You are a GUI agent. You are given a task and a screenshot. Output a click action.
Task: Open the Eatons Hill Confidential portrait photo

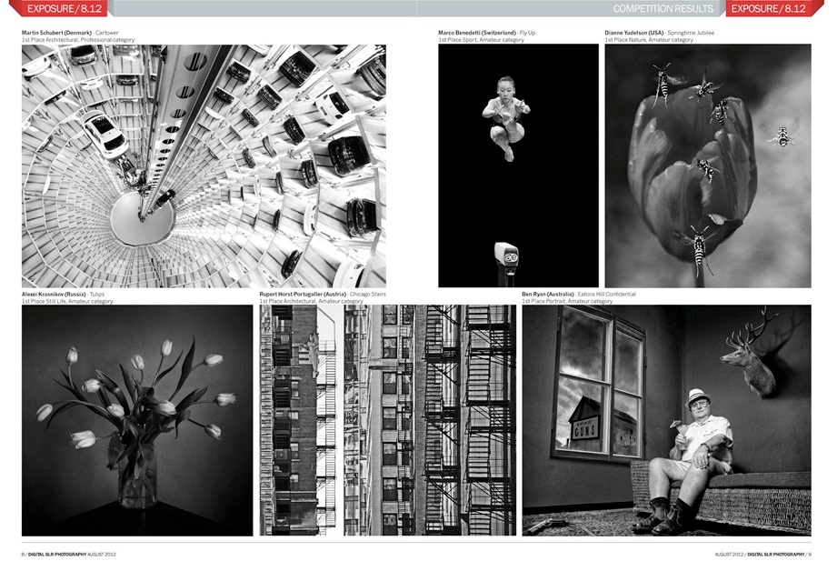tap(666, 420)
